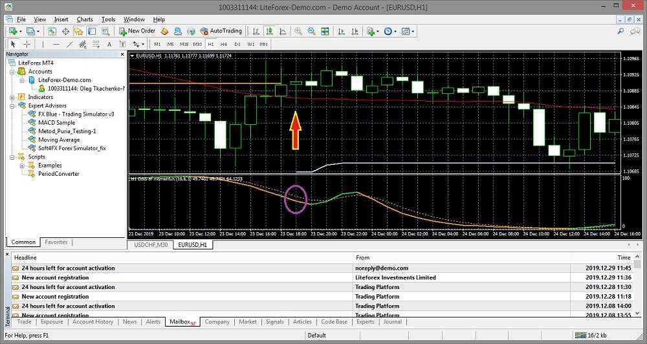The width and height of the screenshot is (647, 344).
Task: Switch to the H4 timeframe
Action: click(x=223, y=44)
